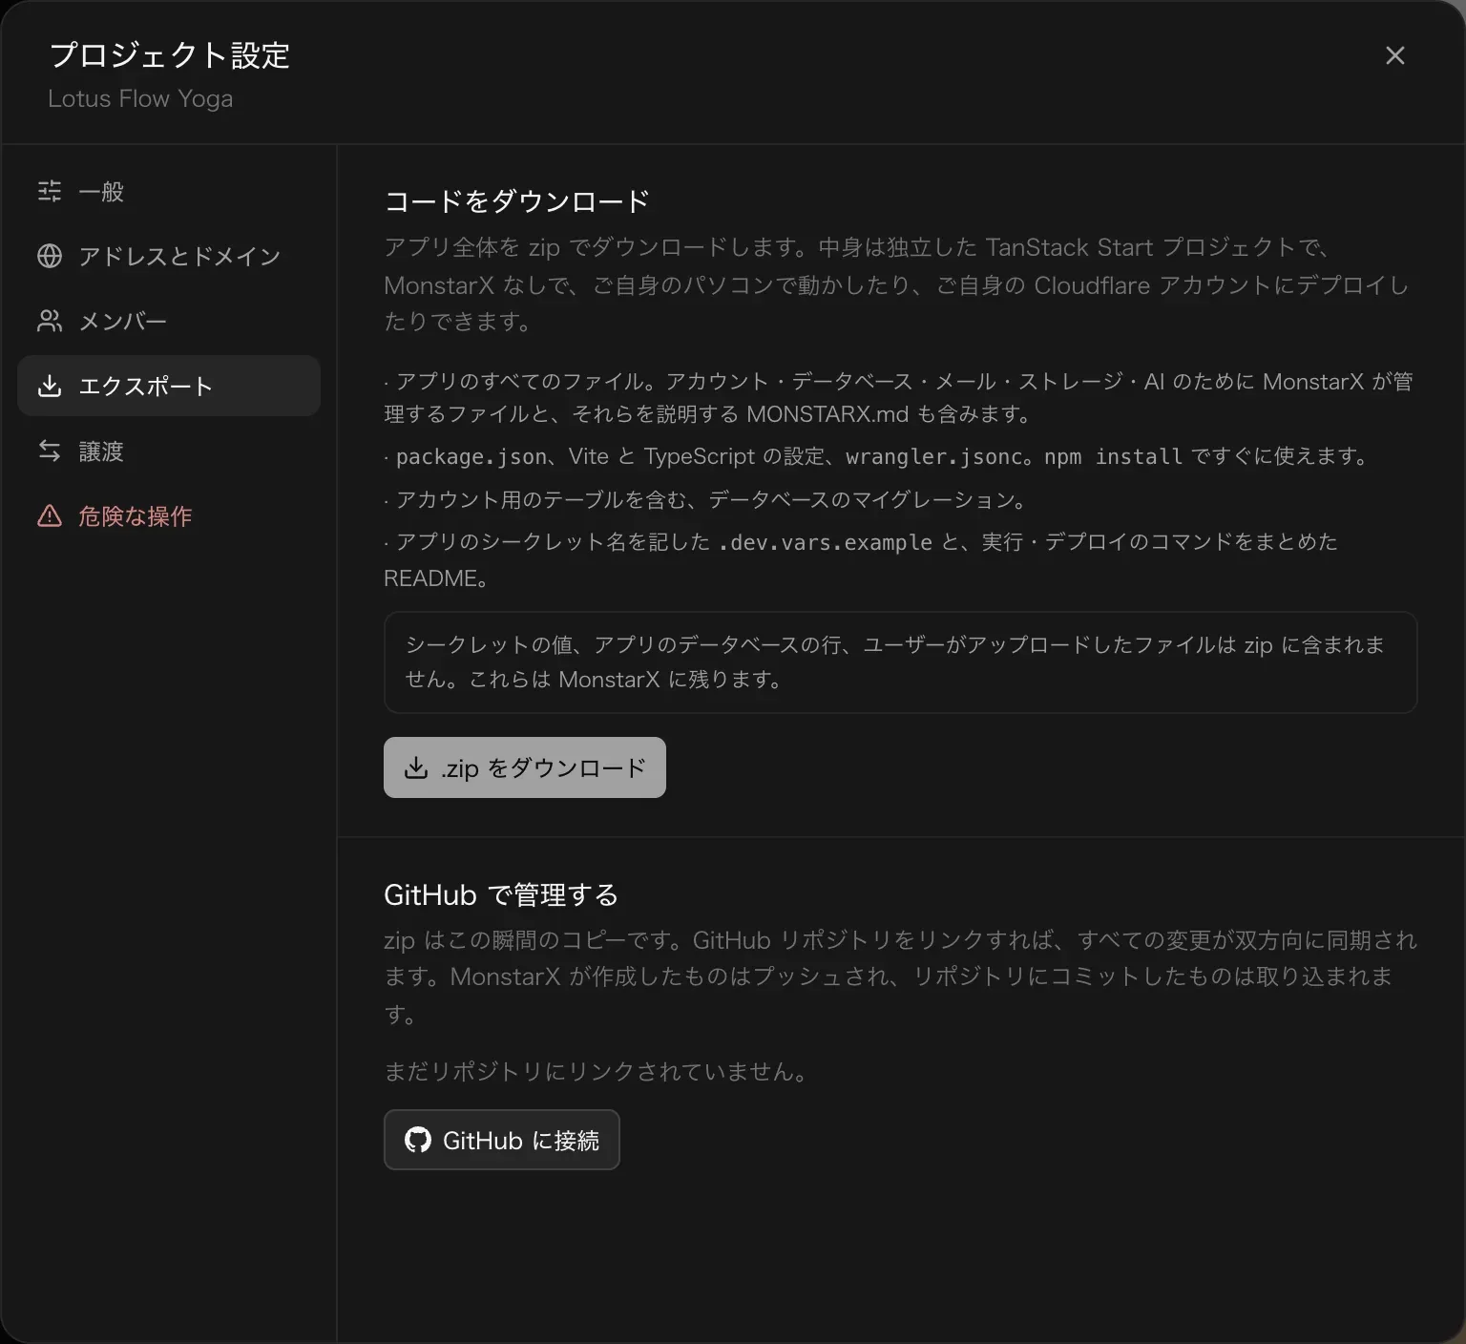This screenshot has height=1344, width=1466.
Task: Click the people icon beside メンバー
Action: (x=50, y=321)
